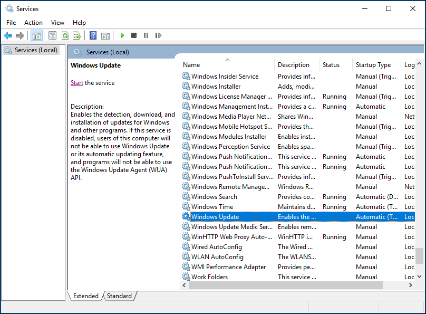Select Windows Media Player Network service row
The width and height of the screenshot is (426, 314).
pos(298,116)
